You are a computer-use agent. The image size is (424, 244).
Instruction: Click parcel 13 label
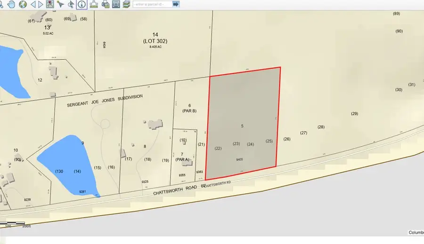(47, 28)
